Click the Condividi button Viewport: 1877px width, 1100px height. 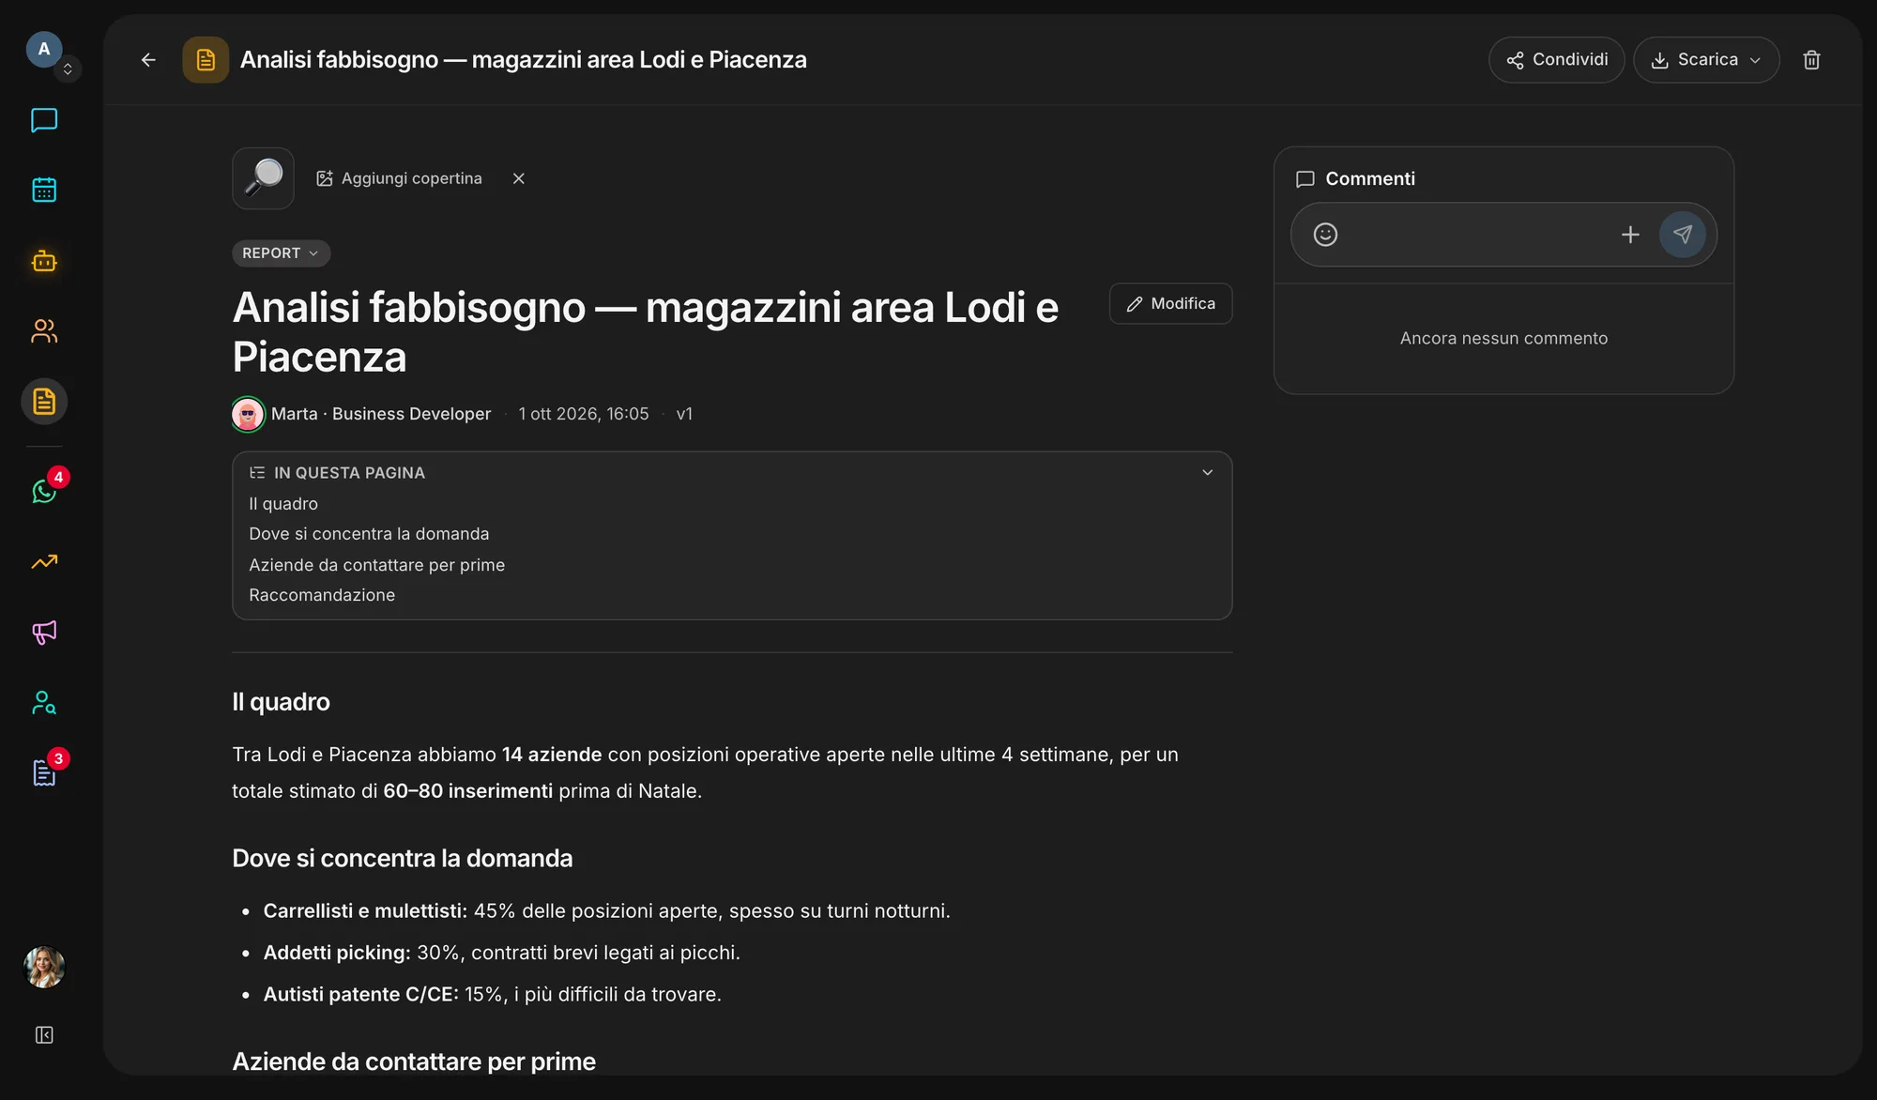pos(1556,59)
